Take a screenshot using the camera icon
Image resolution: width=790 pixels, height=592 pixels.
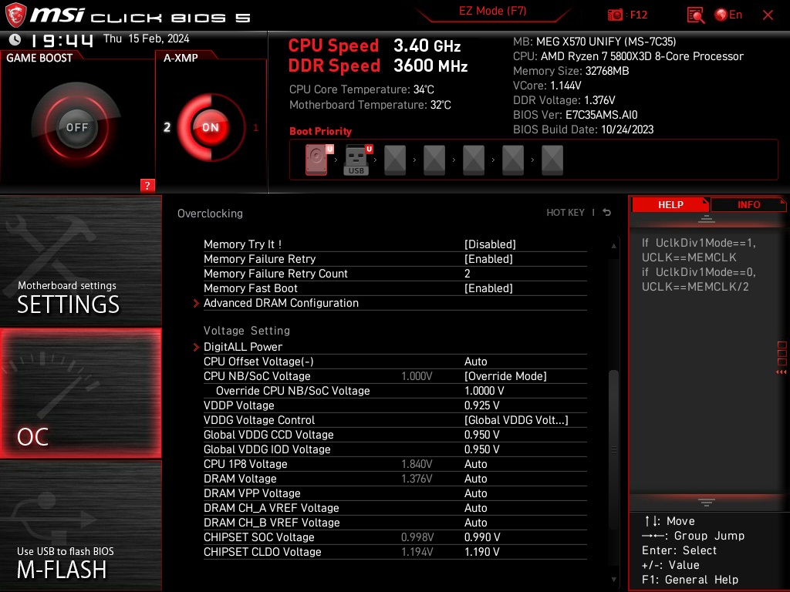click(x=615, y=15)
